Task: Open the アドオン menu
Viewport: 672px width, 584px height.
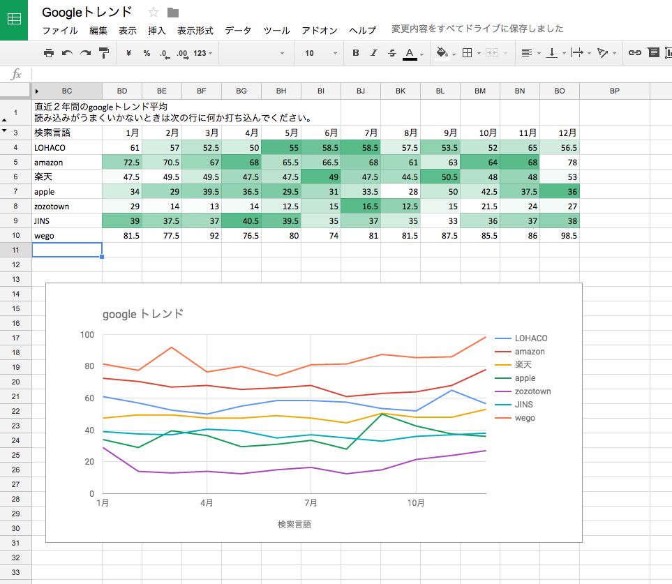Action: pyautogui.click(x=320, y=31)
